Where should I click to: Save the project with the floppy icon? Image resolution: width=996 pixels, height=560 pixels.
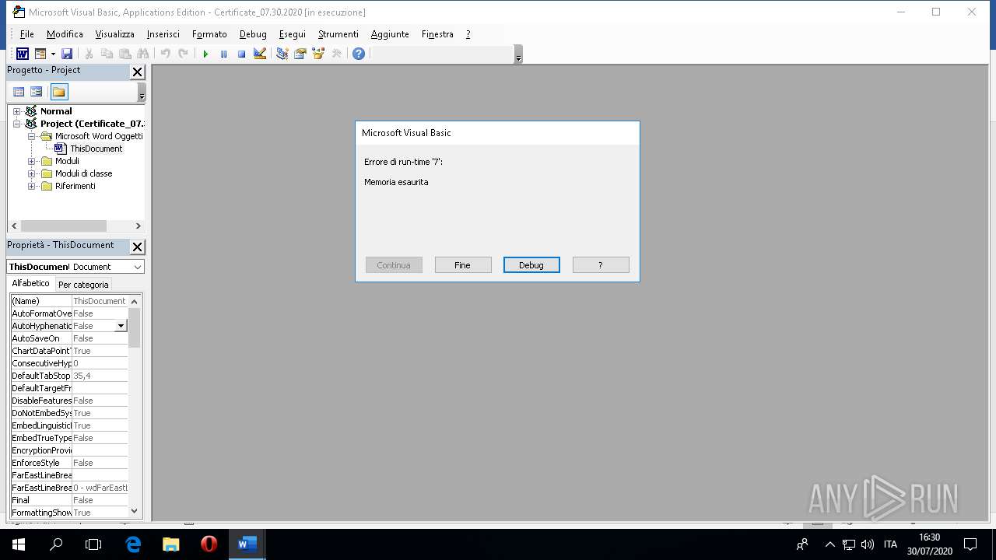pos(67,54)
